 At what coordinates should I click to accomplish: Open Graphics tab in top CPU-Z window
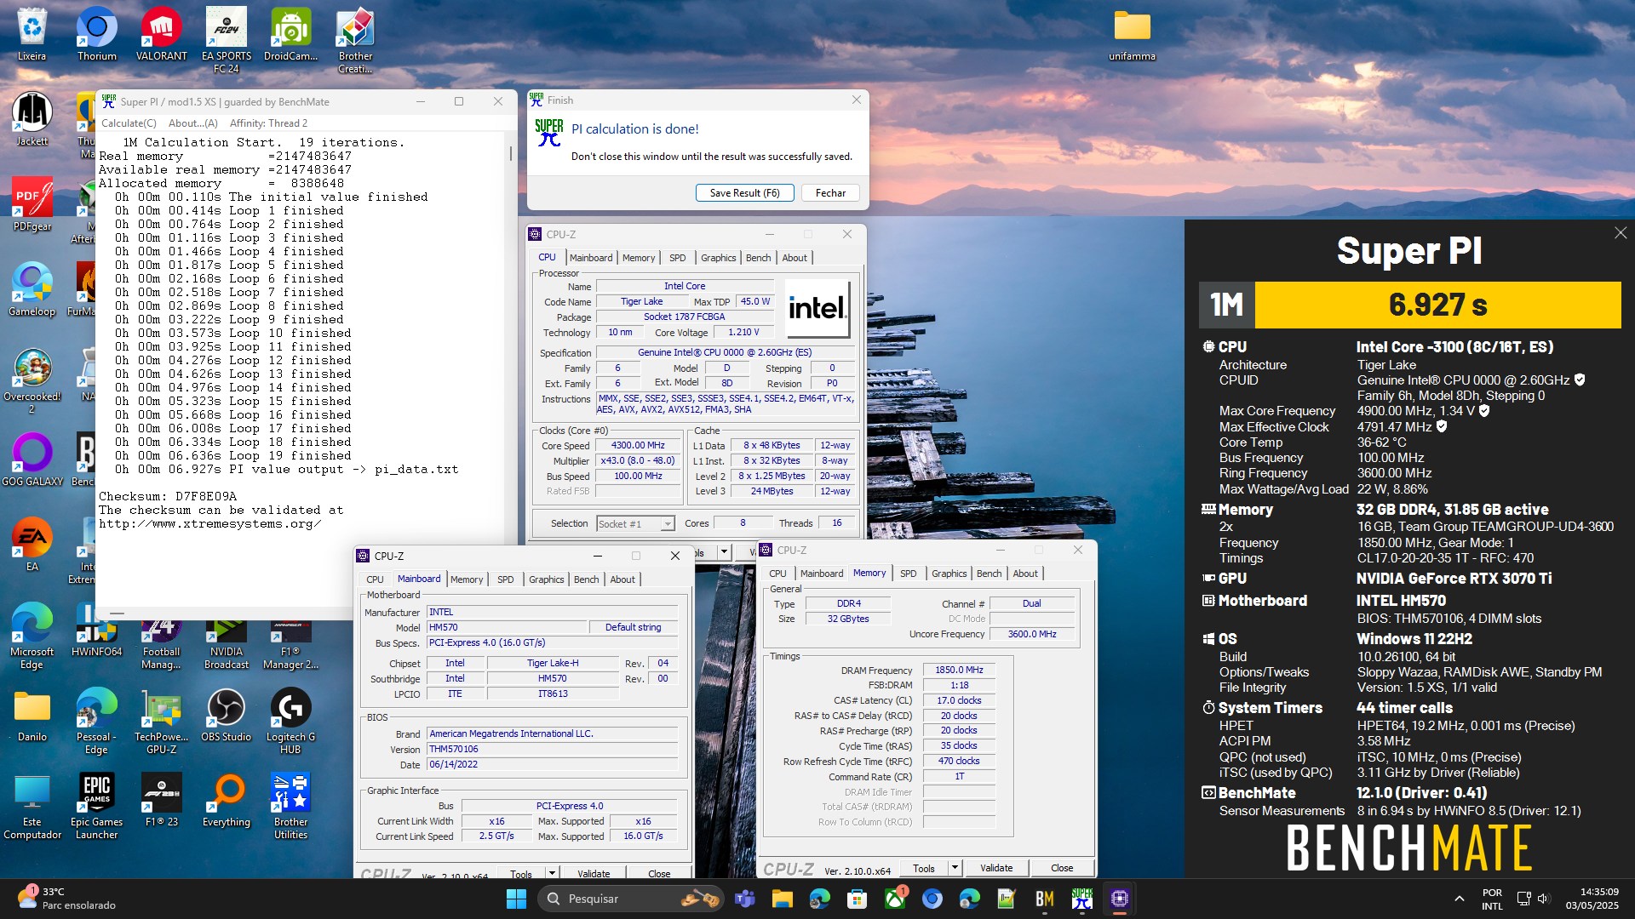(x=718, y=258)
